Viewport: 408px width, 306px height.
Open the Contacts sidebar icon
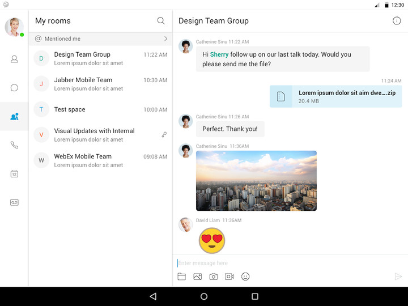pyautogui.click(x=14, y=59)
